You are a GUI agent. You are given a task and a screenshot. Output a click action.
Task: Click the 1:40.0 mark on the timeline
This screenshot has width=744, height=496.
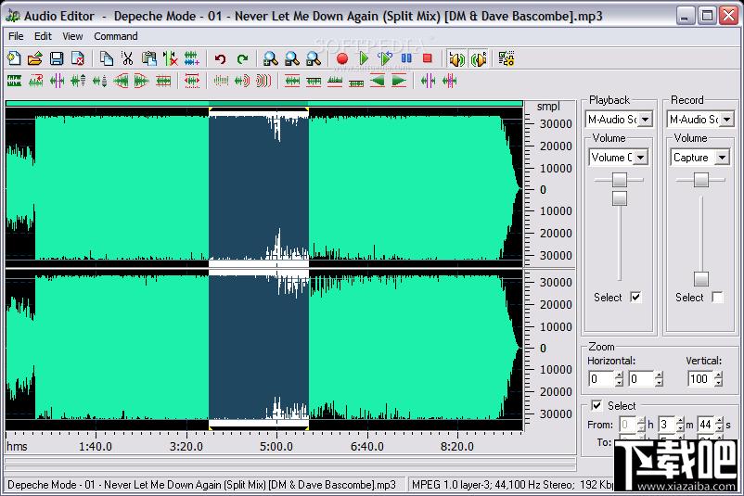pyautogui.click(x=96, y=446)
